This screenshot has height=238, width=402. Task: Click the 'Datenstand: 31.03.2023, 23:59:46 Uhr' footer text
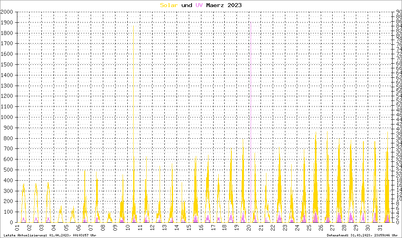click(362, 235)
